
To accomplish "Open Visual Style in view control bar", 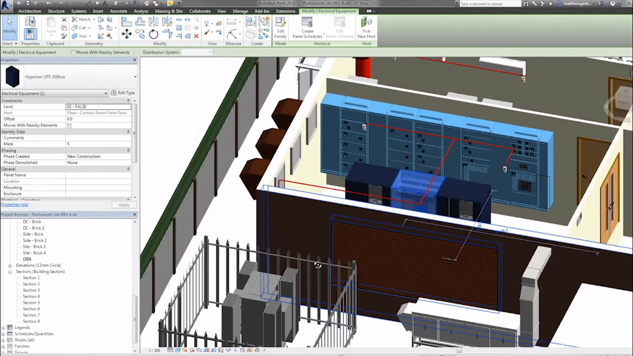I will 177,350.
